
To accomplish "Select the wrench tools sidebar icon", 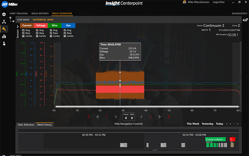I will (x=4, y=29).
